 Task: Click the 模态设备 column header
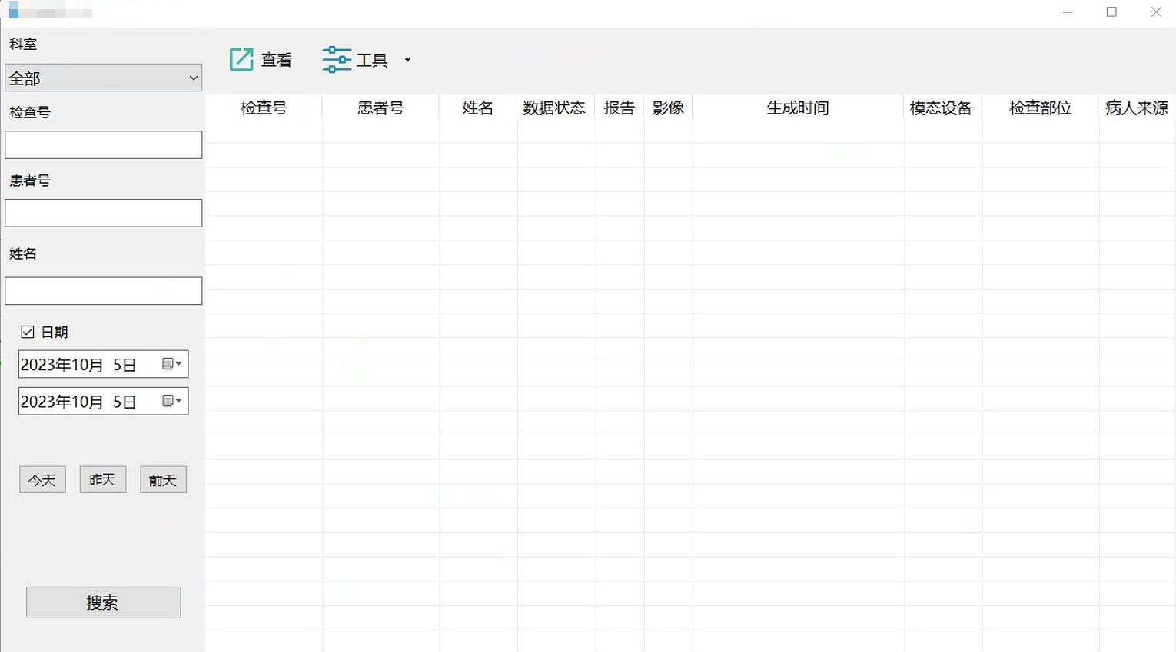pos(942,108)
